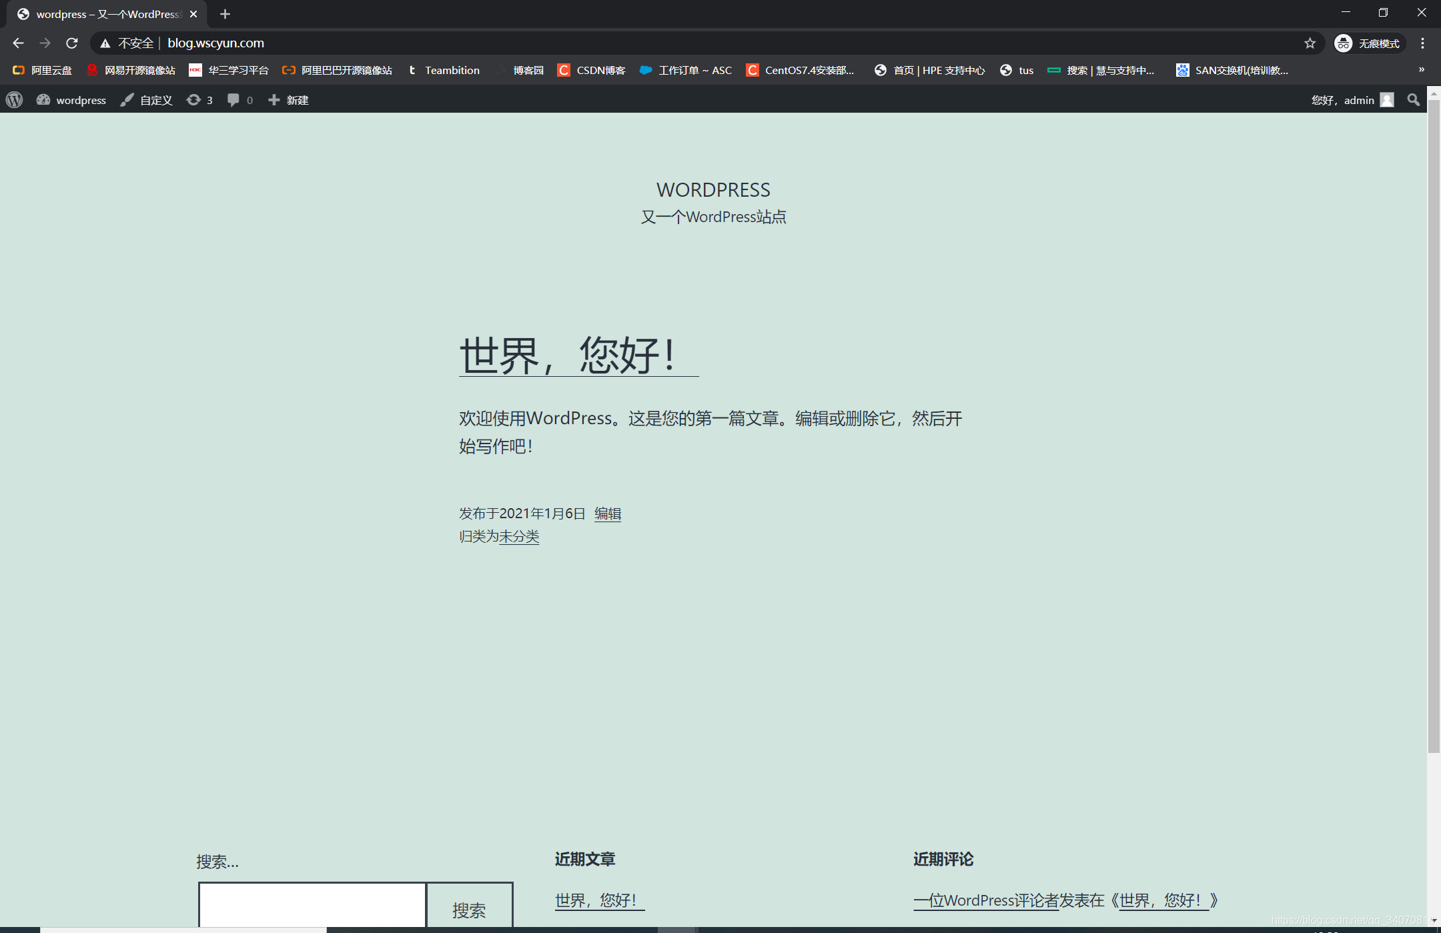Open the 未分类 category link
The height and width of the screenshot is (933, 1441).
[519, 536]
